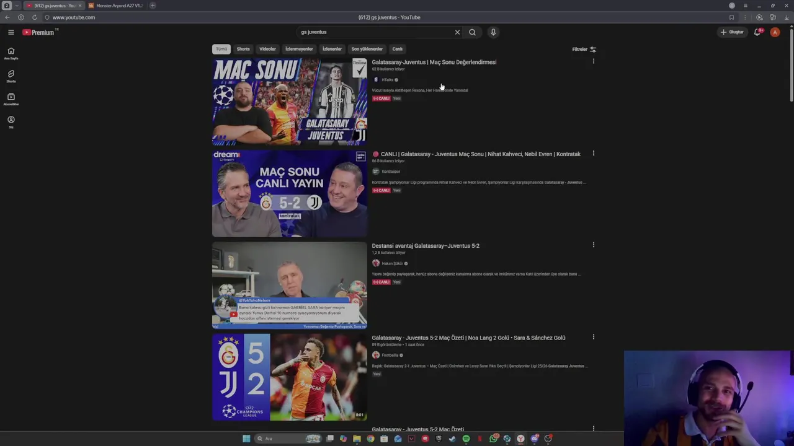This screenshot has width=794, height=446.
Task: Open Spotify from the taskbar
Action: (x=466, y=439)
